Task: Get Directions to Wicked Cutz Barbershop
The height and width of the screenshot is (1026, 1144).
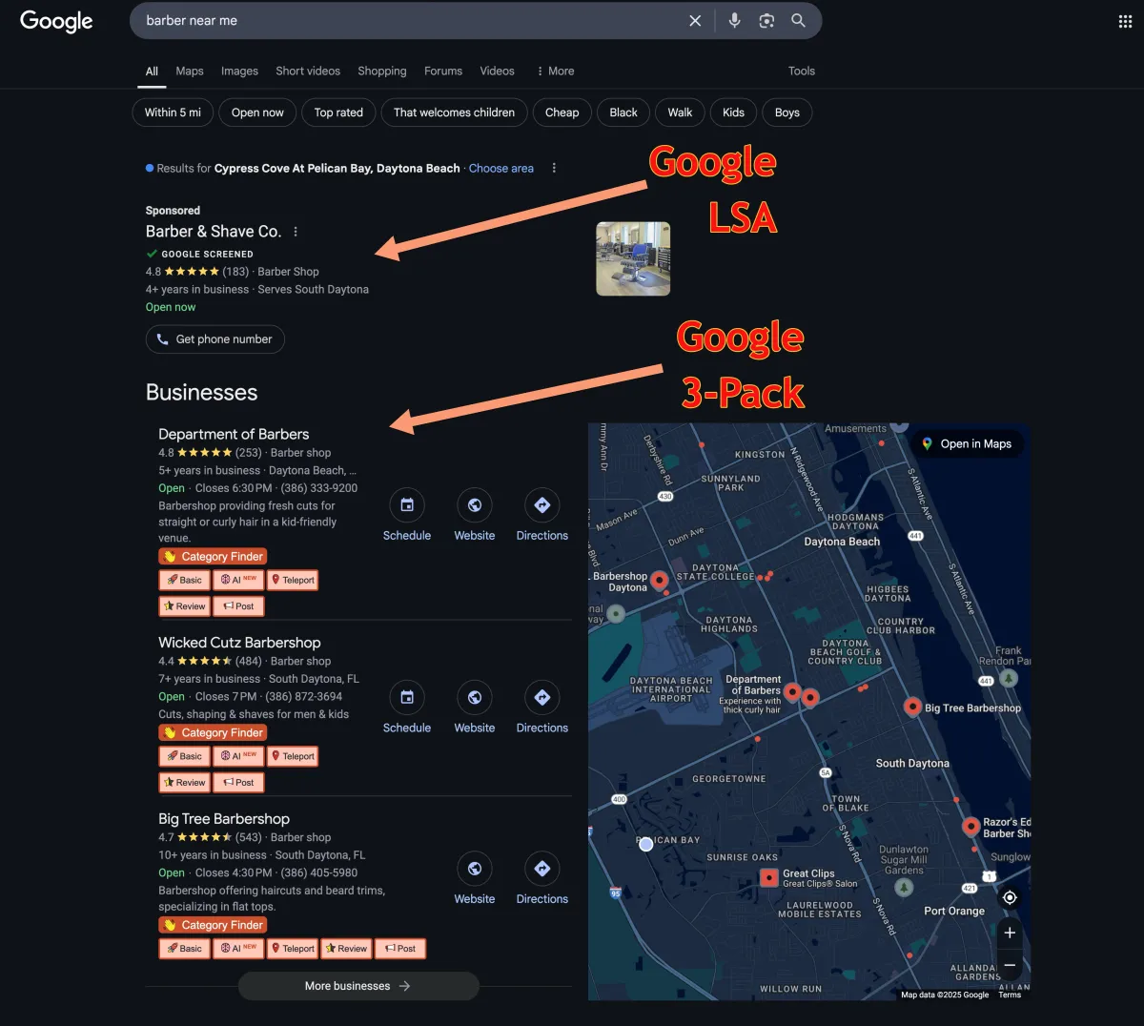Action: click(x=542, y=698)
